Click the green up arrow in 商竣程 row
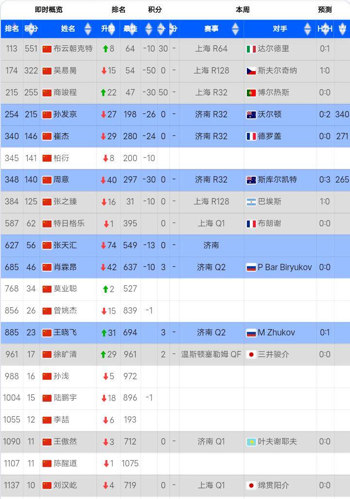 [104, 92]
